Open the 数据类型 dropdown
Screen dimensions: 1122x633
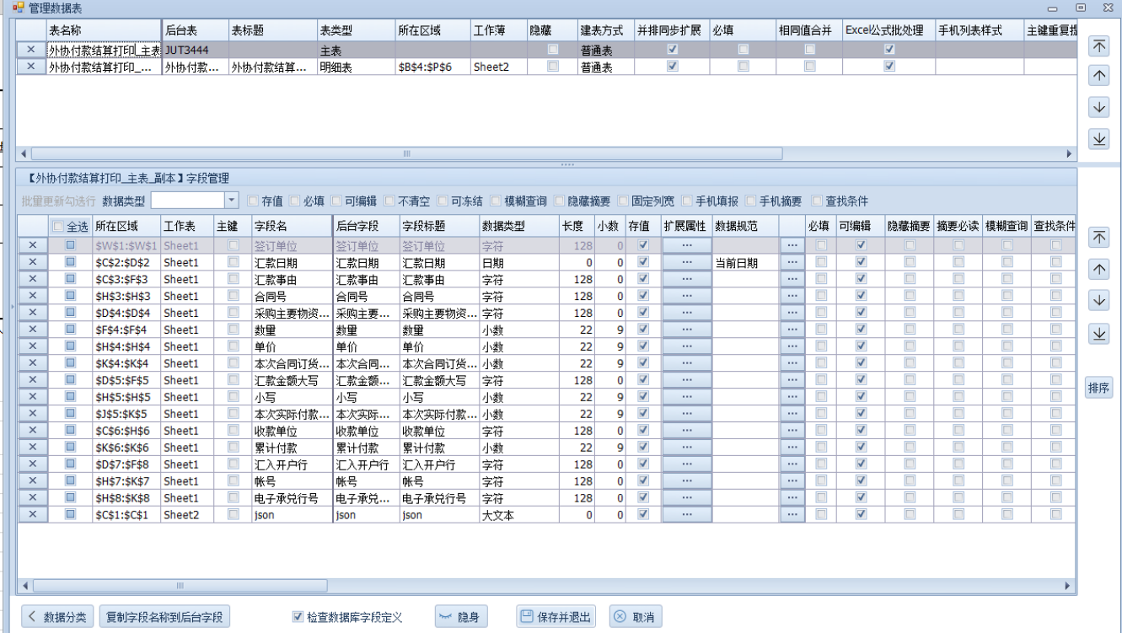click(x=232, y=201)
